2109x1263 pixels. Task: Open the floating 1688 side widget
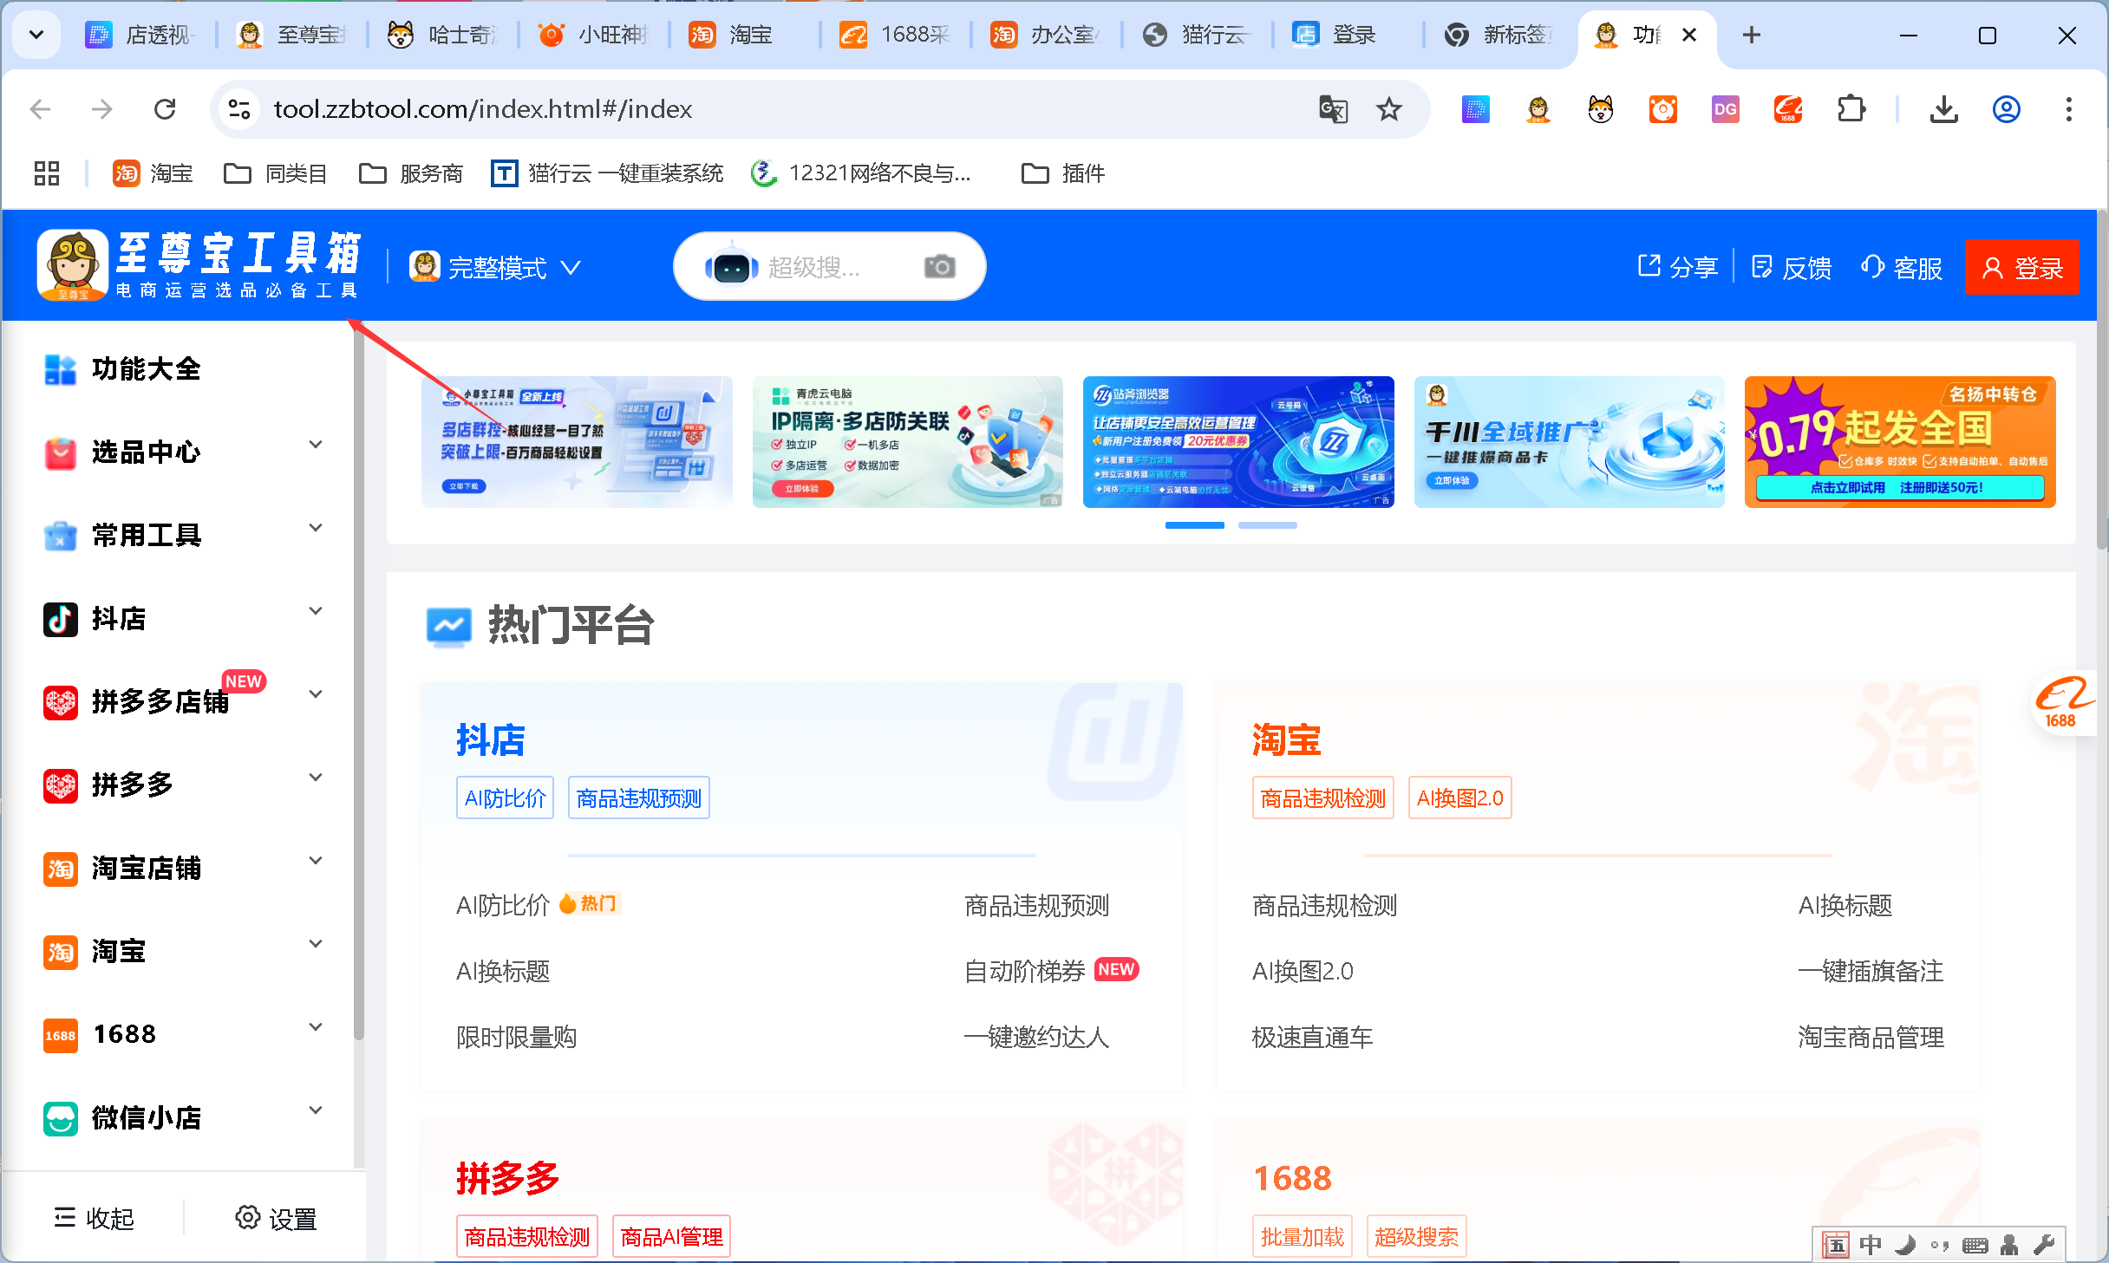2066,703
